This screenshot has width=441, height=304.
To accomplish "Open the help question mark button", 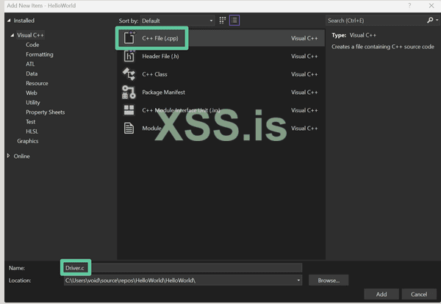I will [409, 5].
